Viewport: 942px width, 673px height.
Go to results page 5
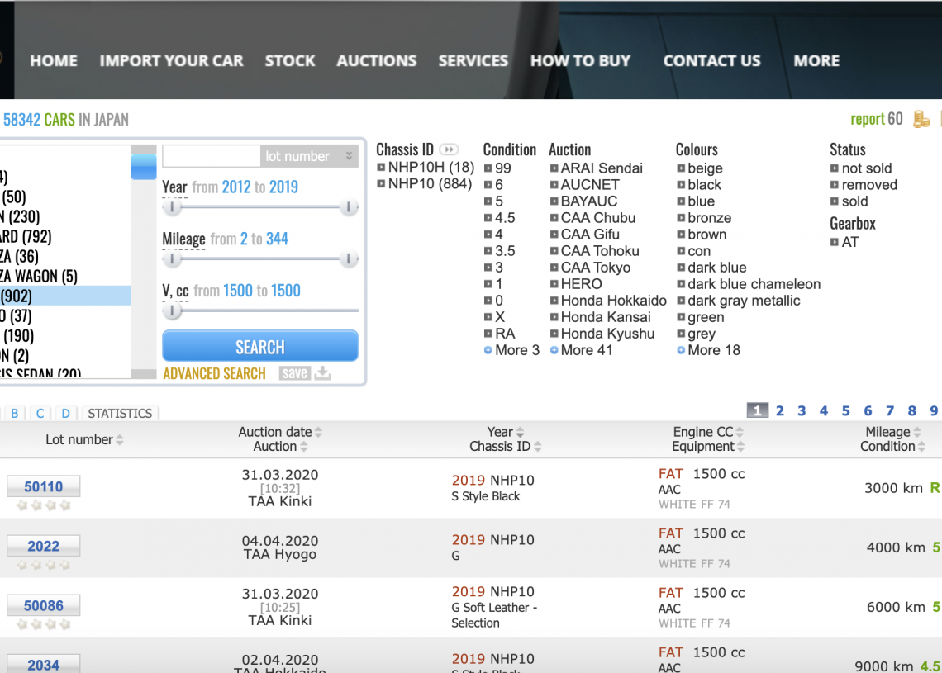pos(845,410)
